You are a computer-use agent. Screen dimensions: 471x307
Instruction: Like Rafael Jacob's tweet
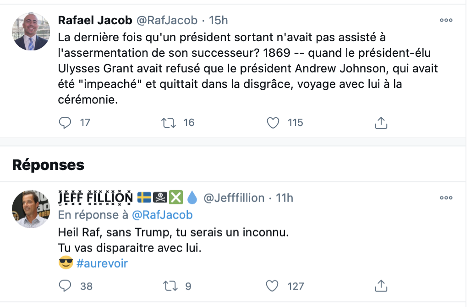[x=273, y=122]
